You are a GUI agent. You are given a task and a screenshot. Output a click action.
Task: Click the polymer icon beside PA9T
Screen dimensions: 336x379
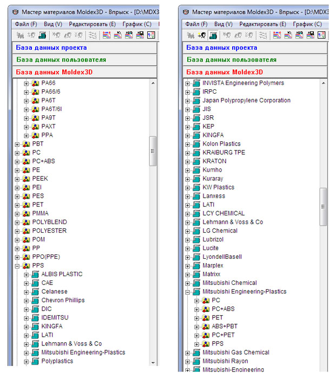tap(35, 118)
